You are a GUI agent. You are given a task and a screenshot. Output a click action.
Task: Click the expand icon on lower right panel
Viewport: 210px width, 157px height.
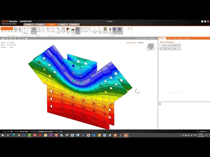tap(160, 104)
